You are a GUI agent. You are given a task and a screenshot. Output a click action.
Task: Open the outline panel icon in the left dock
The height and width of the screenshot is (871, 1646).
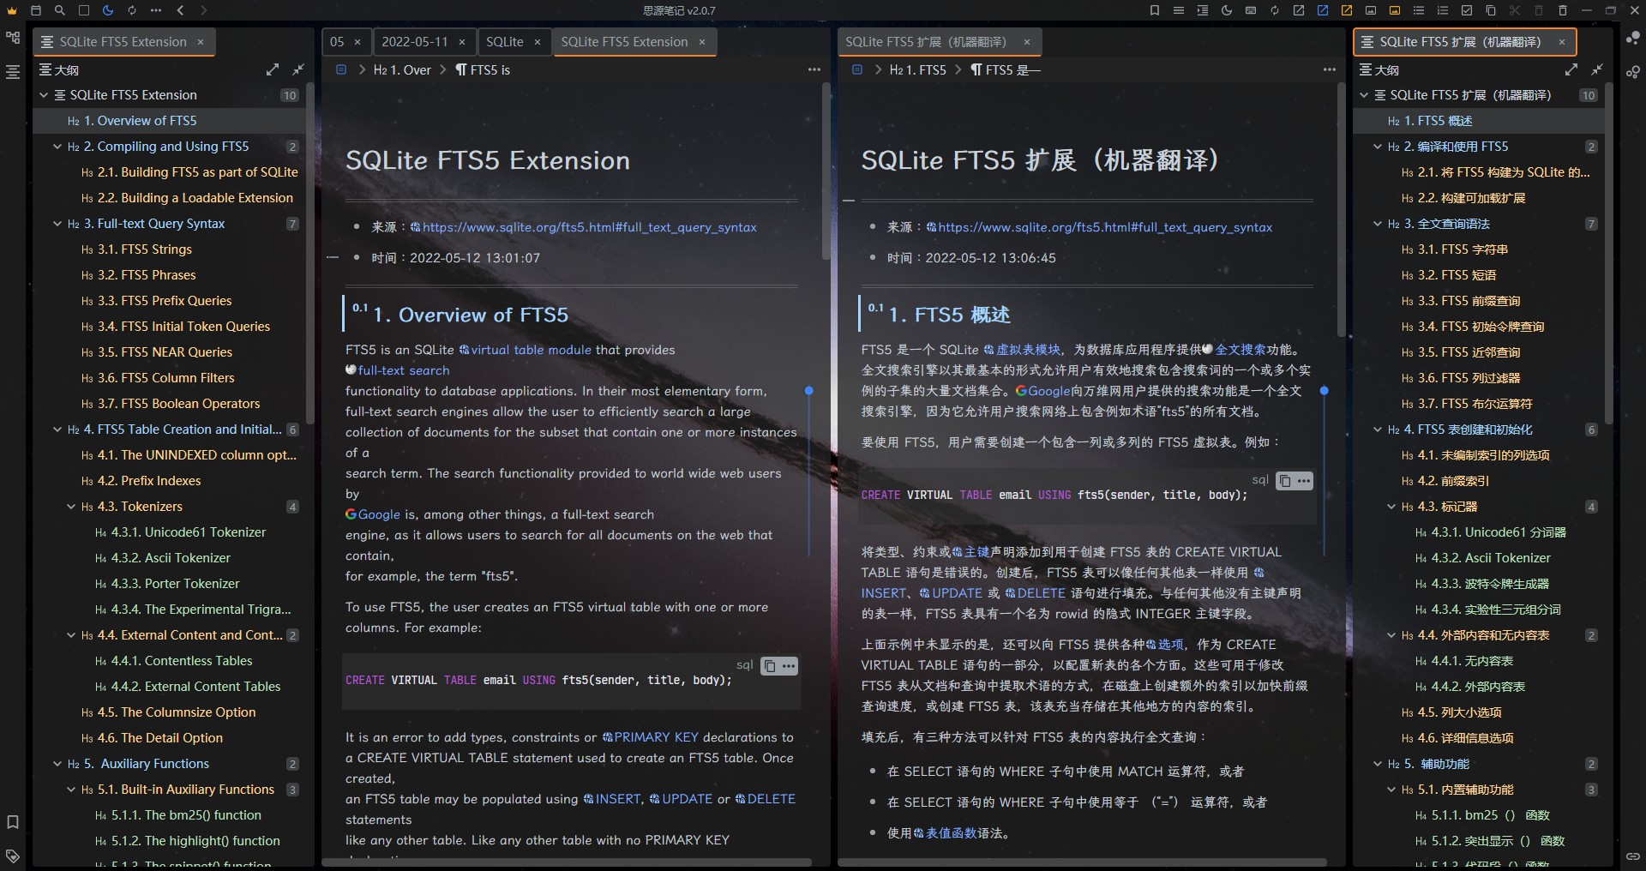point(13,72)
